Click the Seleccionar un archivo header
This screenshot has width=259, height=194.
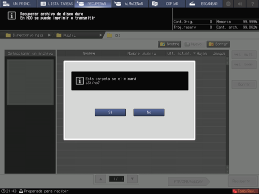tap(30, 53)
